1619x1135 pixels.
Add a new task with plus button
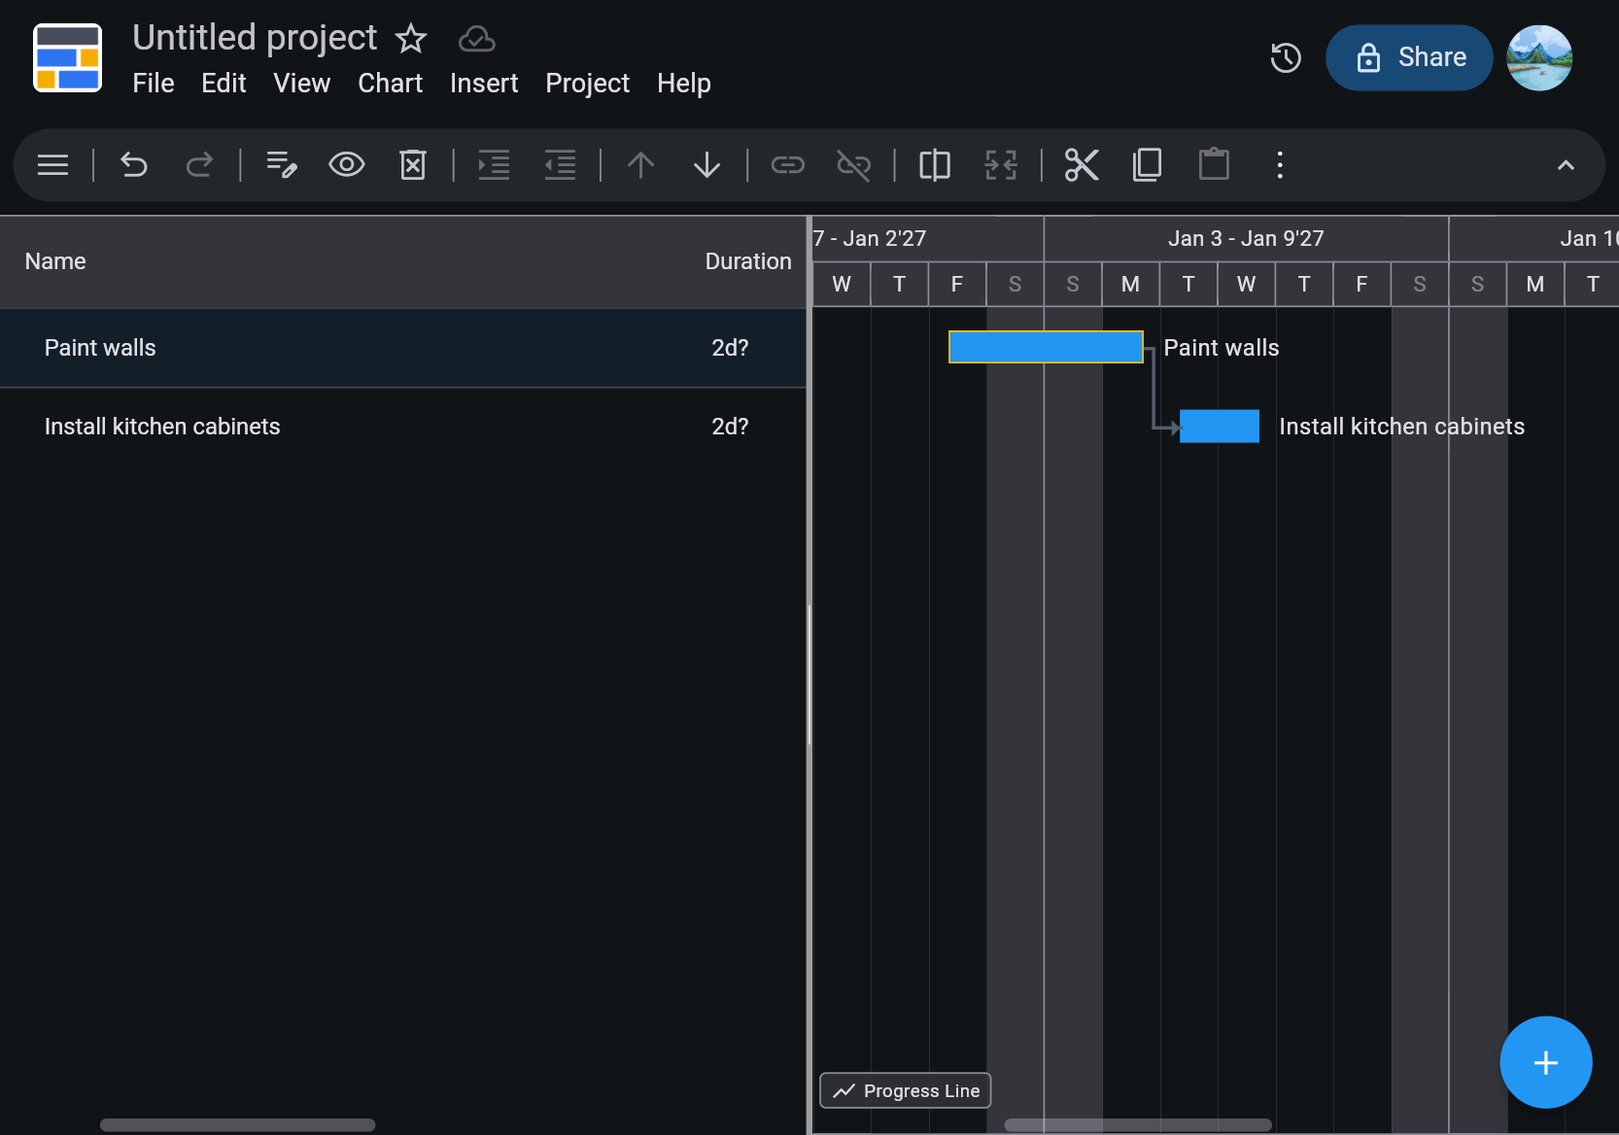pos(1546,1062)
